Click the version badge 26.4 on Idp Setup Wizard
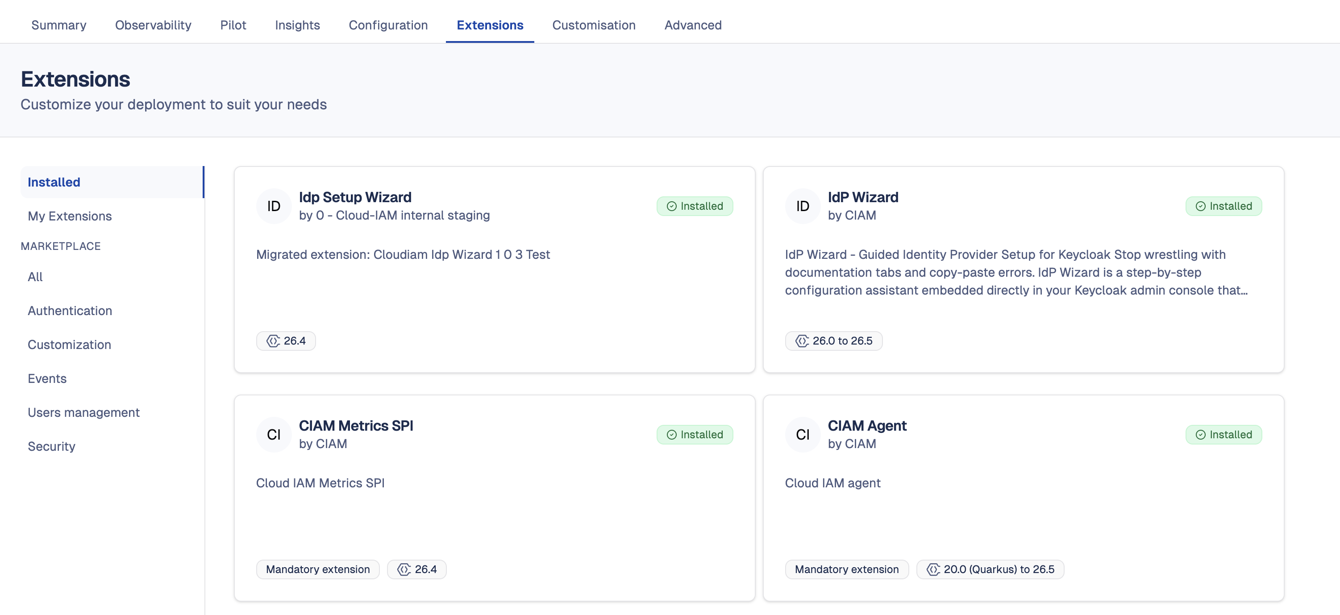Image resolution: width=1340 pixels, height=615 pixels. point(286,341)
